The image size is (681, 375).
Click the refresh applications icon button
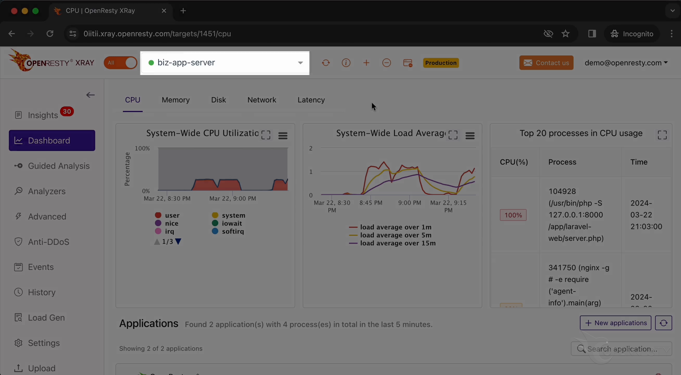tap(664, 323)
